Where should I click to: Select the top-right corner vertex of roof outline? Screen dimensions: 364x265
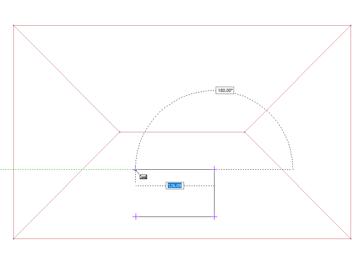pos(351,26)
